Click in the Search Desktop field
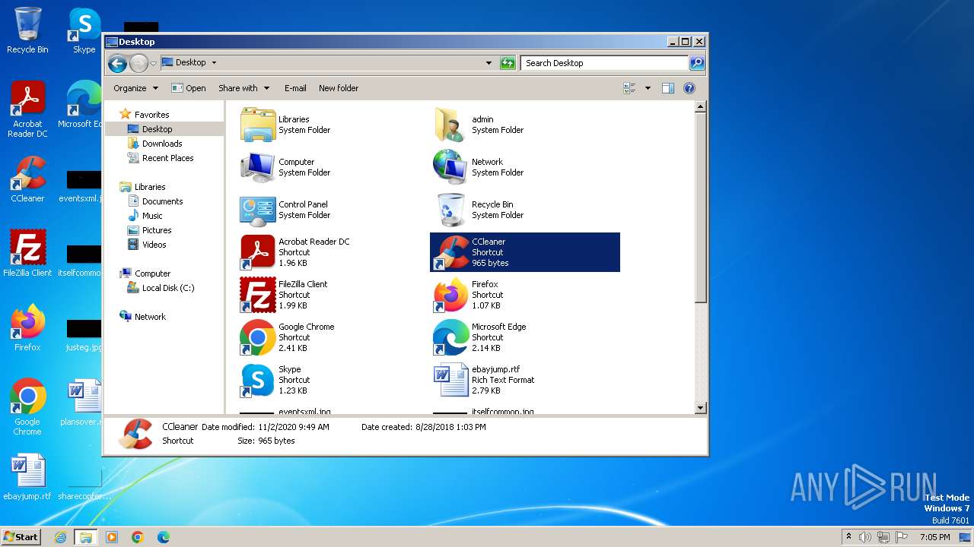974x547 pixels. pos(605,63)
